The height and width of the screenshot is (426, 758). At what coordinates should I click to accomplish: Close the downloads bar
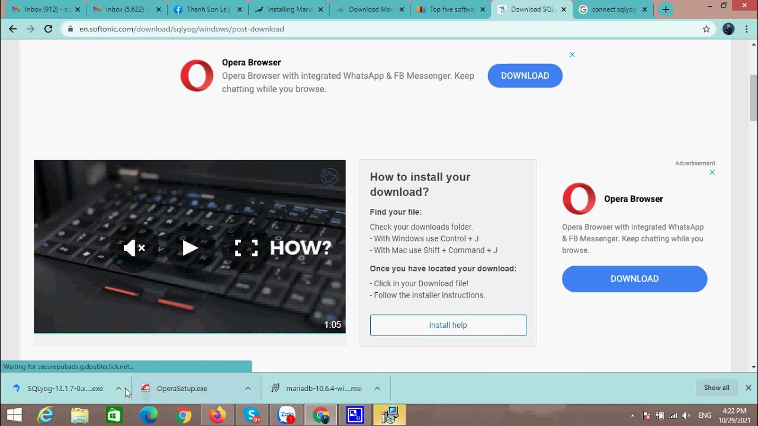point(748,388)
